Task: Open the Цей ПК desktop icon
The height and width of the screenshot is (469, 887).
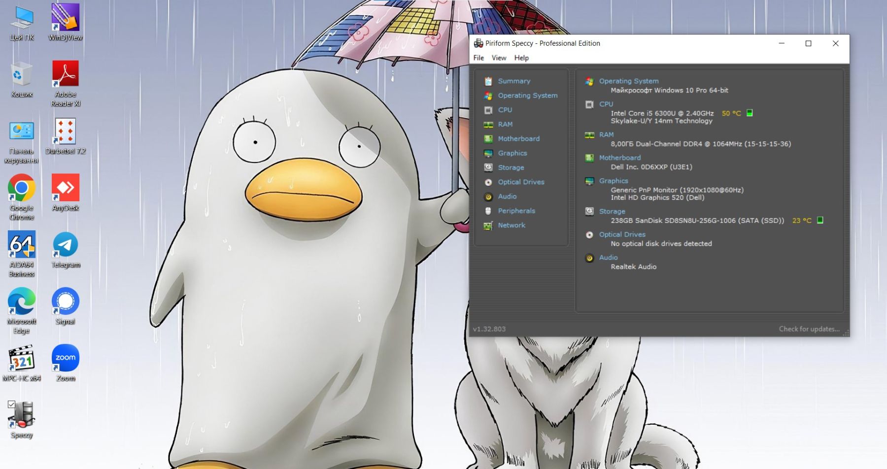Action: [x=22, y=24]
